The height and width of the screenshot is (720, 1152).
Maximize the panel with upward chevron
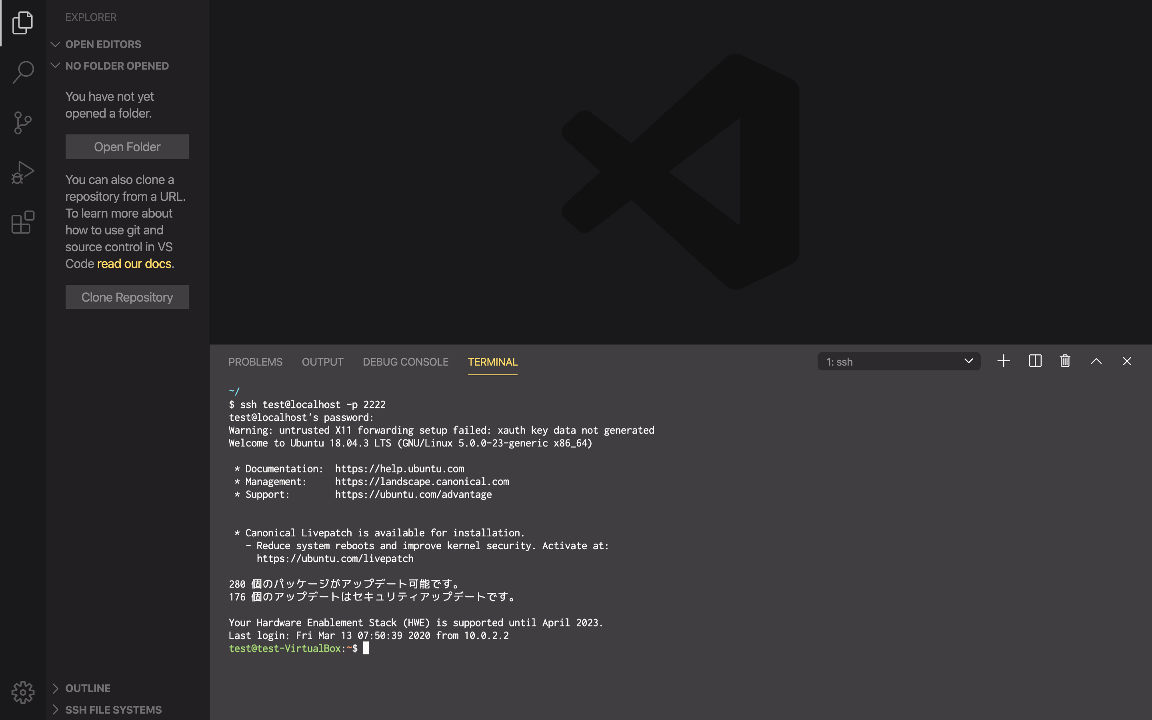tap(1096, 361)
